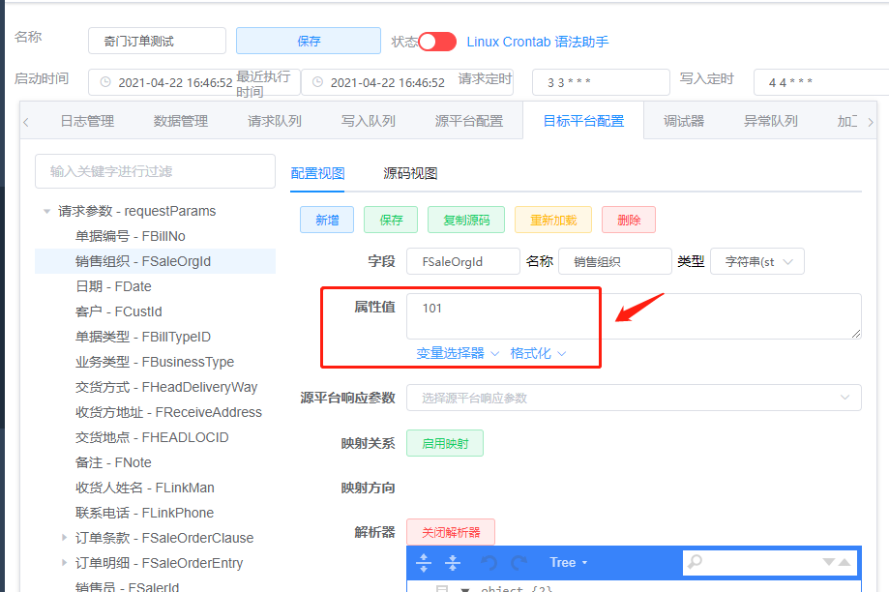Image resolution: width=889 pixels, height=592 pixels.
Task: Click the keyword filter input above the tree
Action: pyautogui.click(x=155, y=171)
